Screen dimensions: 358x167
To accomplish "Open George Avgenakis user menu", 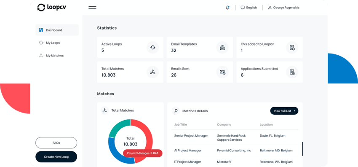I will pos(283,8).
